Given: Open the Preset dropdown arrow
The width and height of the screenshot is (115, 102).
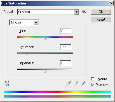Looking at the screenshot, I should pos(76,12).
